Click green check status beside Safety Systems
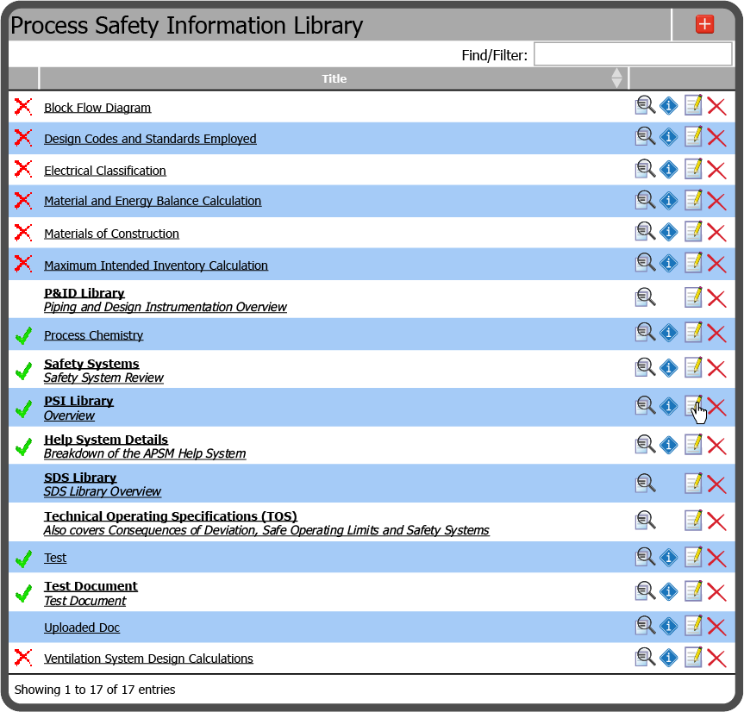This screenshot has width=744, height=712. click(x=23, y=372)
